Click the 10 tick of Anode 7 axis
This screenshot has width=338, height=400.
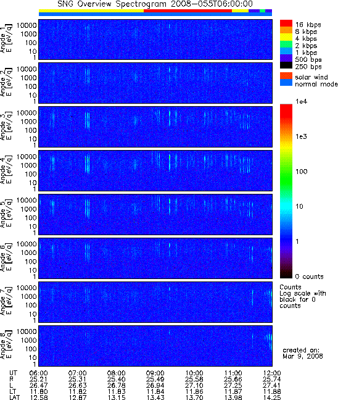click(x=33, y=314)
